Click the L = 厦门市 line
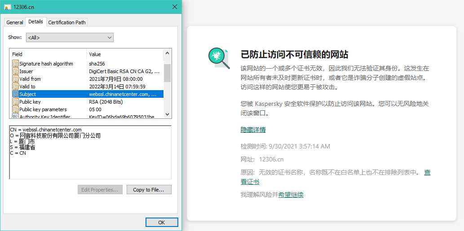Screen dimensions: 464x231 coord(22,141)
